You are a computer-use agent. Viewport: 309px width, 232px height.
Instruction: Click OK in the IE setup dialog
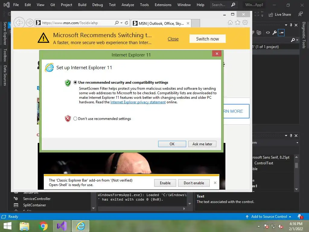[x=172, y=144]
